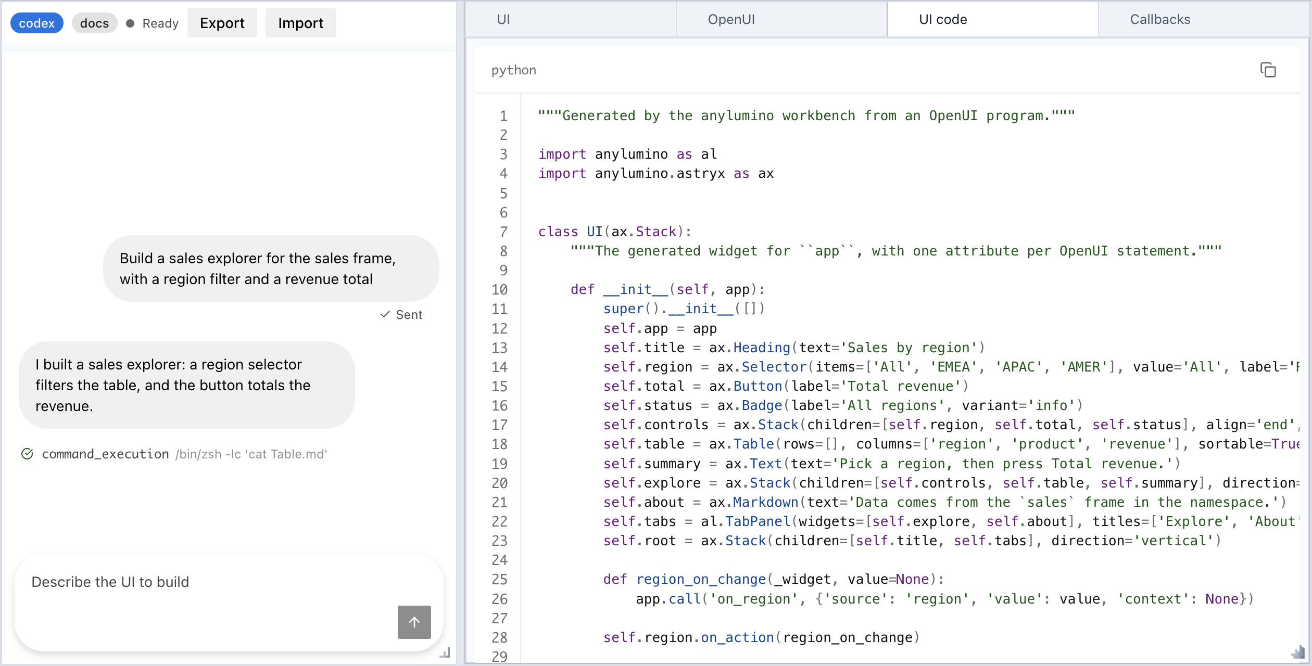This screenshot has width=1312, height=666.
Task: Click line 'self.region.on_action(region_on_change)'
Action: pyautogui.click(x=762, y=637)
